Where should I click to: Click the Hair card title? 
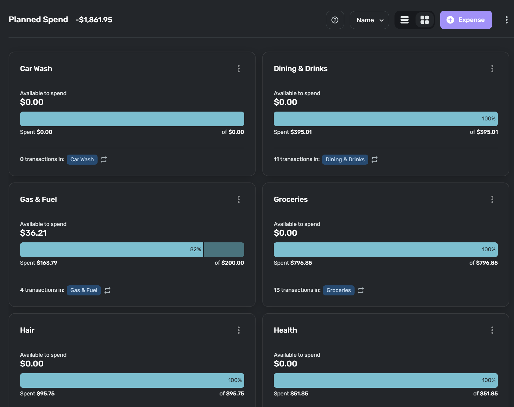coord(27,330)
